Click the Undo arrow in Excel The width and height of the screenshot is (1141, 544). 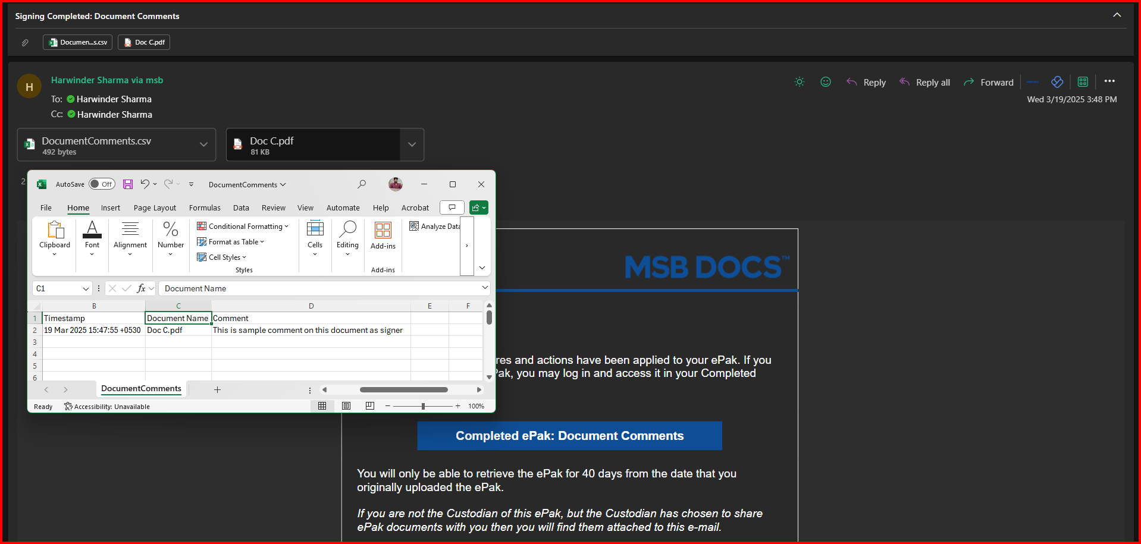(145, 184)
